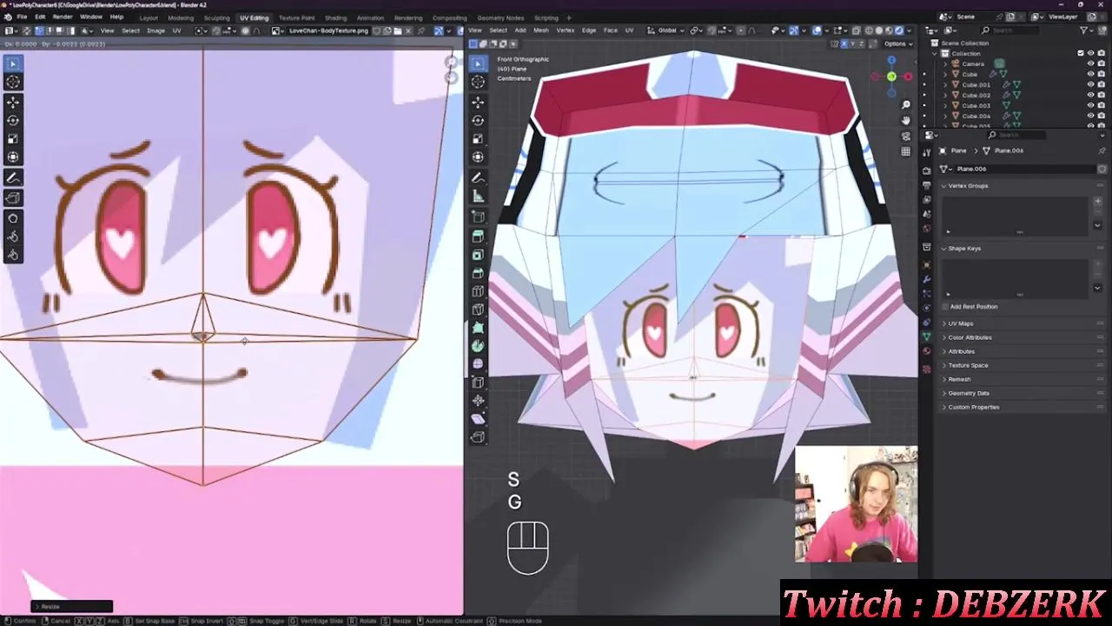The height and width of the screenshot is (626, 1112).
Task: Add a new workspace with the plus tab
Action: 569,17
